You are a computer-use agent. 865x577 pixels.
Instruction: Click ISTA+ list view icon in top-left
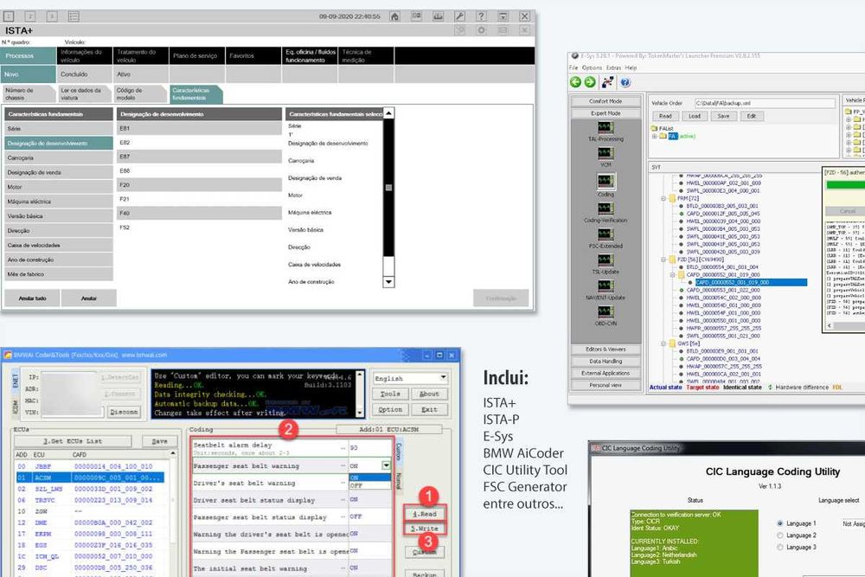[x=74, y=16]
